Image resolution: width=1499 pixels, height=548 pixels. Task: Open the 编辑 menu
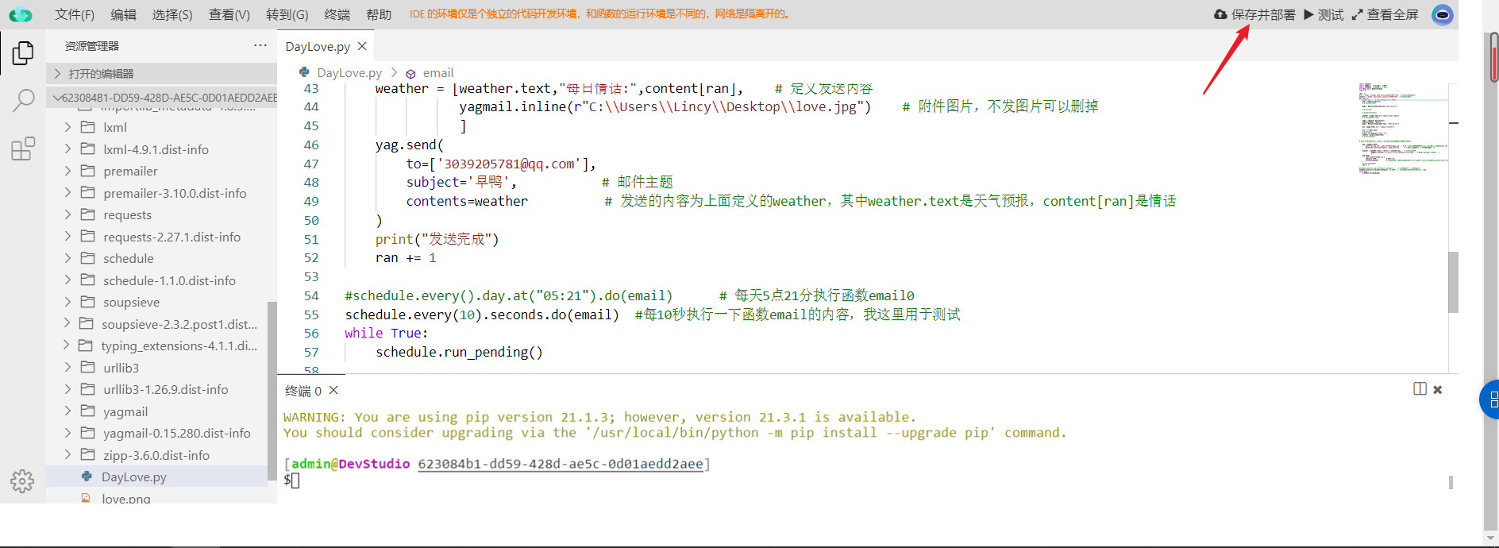click(123, 14)
